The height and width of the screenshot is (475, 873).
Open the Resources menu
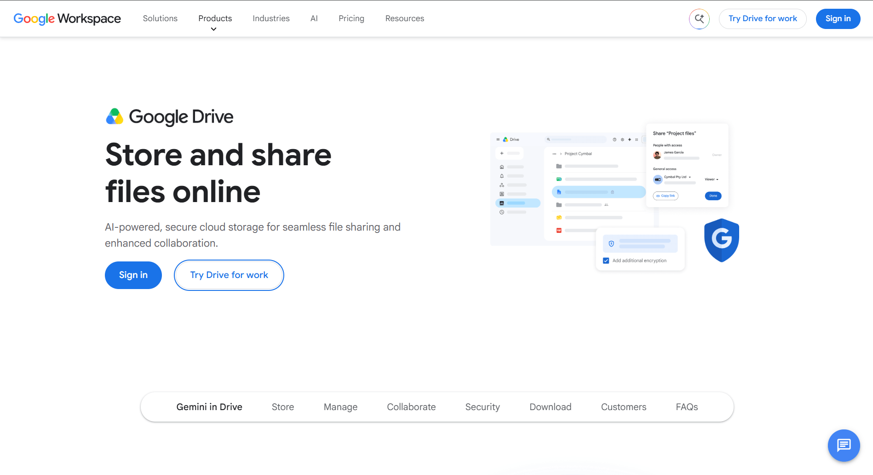pyautogui.click(x=405, y=18)
